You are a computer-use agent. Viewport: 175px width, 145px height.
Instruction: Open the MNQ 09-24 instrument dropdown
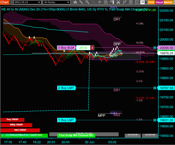27,2
